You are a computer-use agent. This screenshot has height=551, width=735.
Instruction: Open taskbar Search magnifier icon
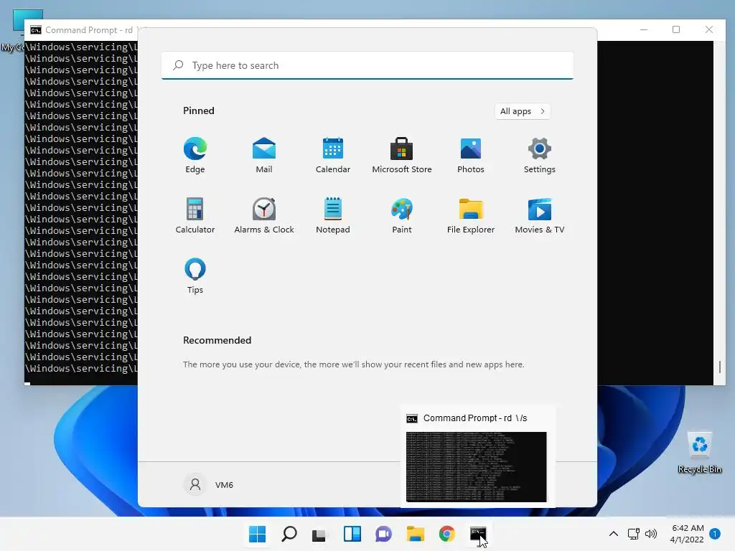(x=289, y=534)
